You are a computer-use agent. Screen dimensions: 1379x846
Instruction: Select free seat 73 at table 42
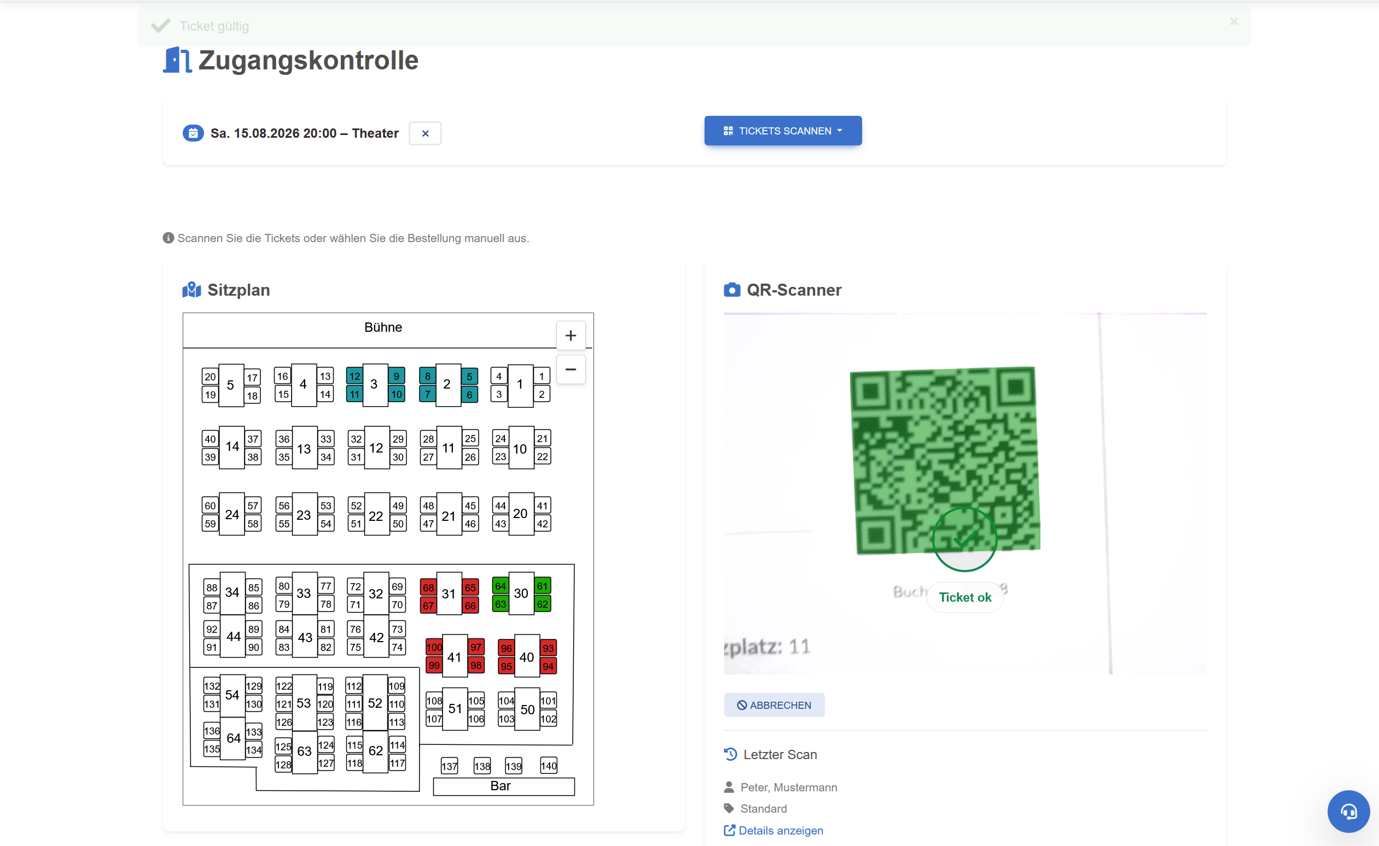point(397,629)
